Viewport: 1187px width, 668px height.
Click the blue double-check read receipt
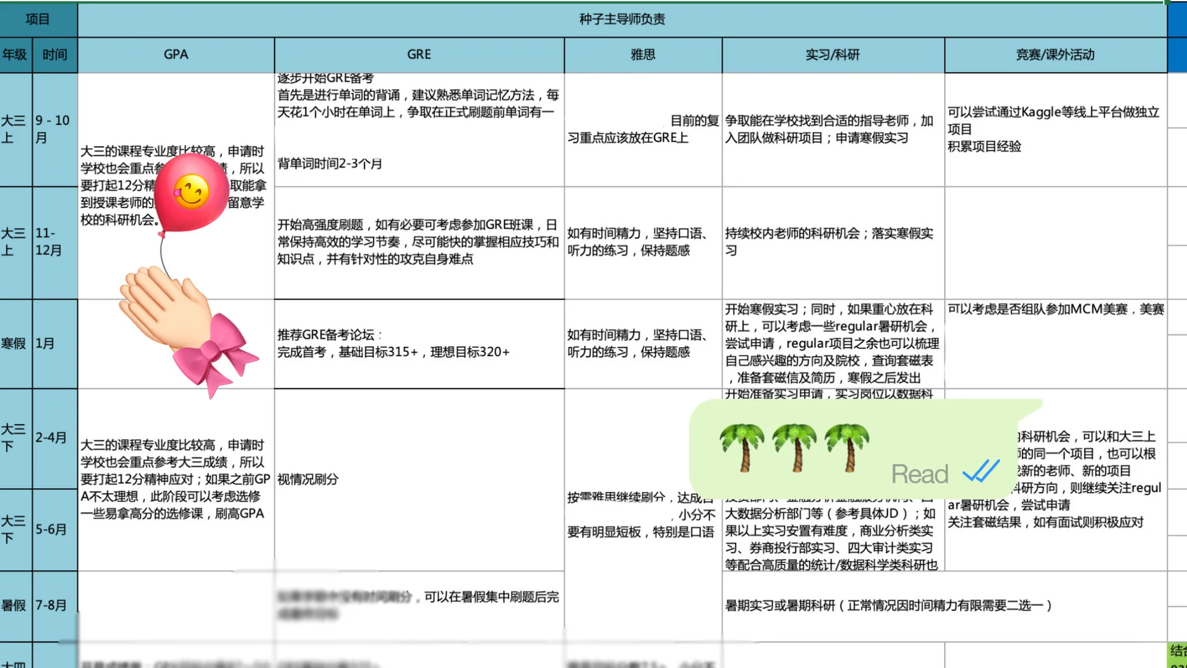pos(981,471)
